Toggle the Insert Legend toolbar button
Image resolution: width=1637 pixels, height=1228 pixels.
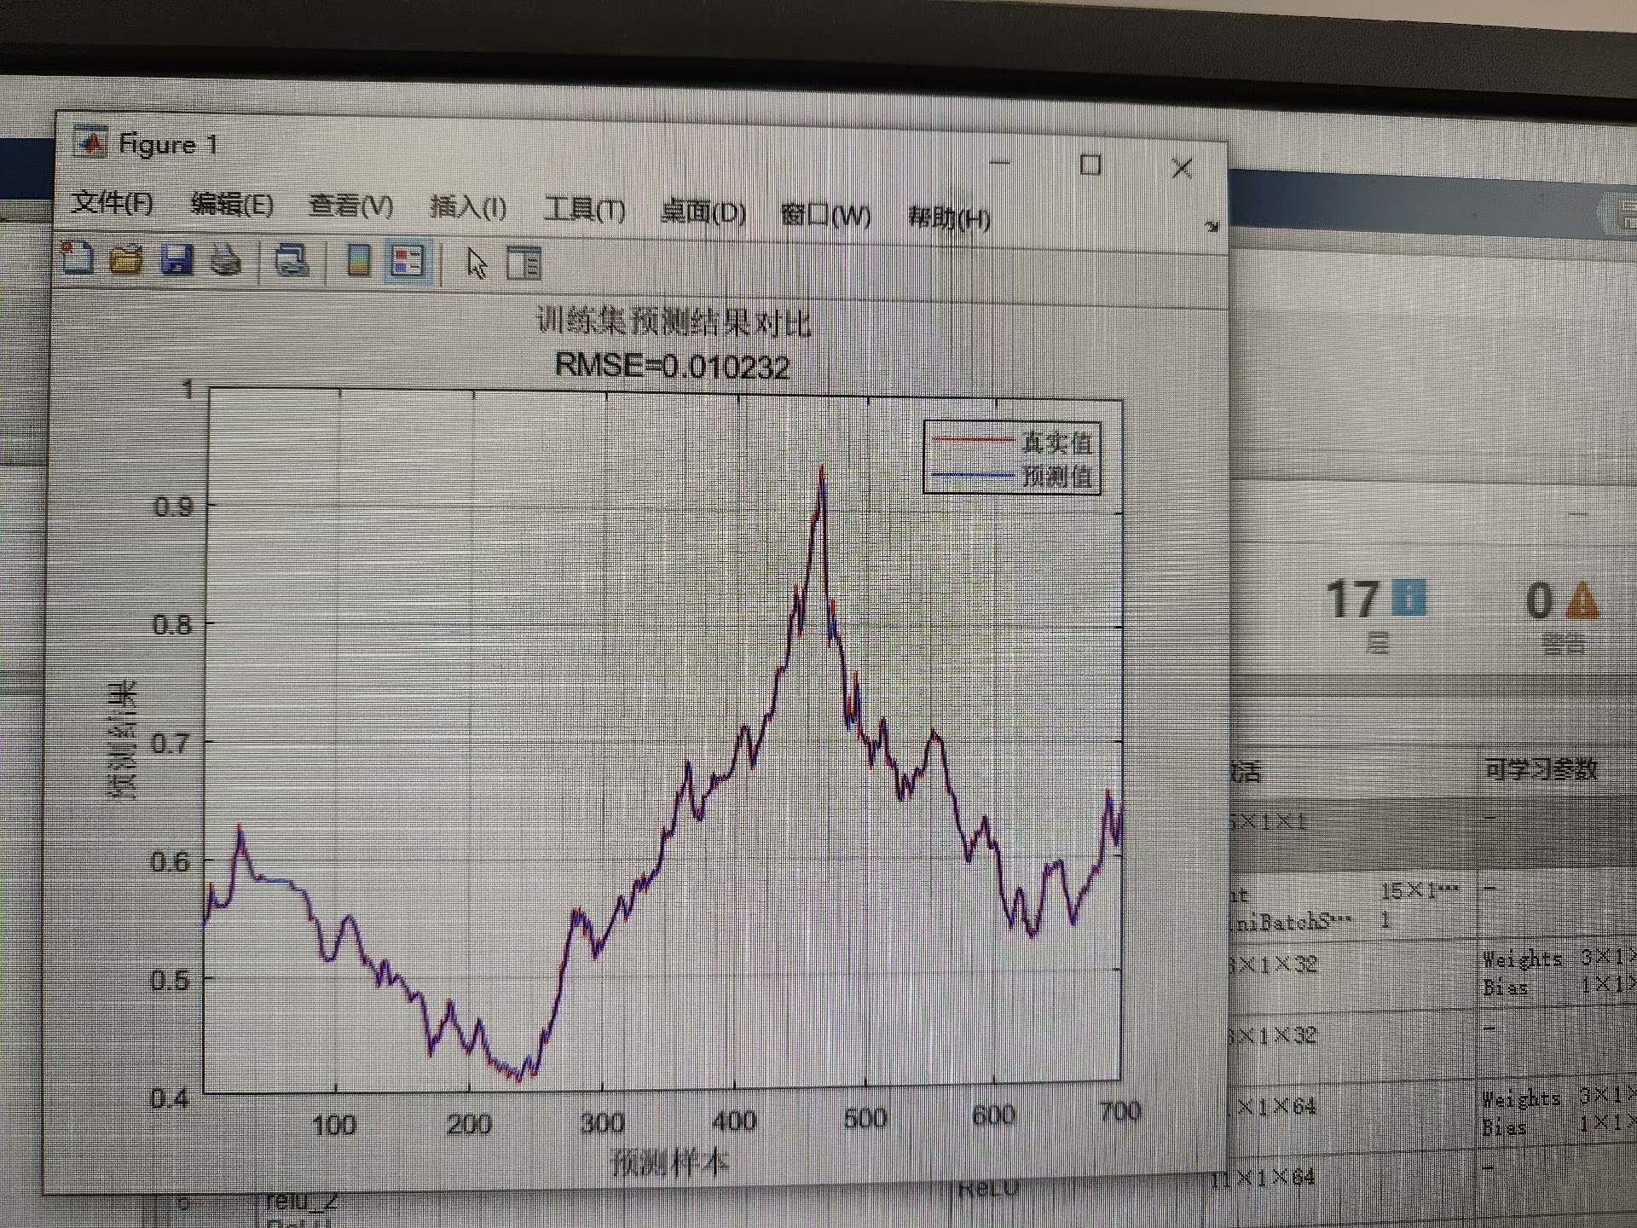[408, 262]
